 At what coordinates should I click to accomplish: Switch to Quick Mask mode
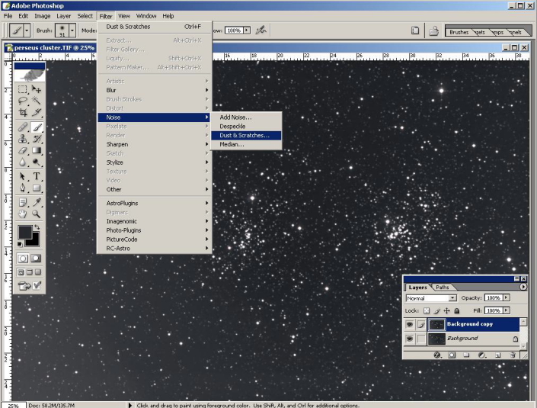click(x=36, y=259)
